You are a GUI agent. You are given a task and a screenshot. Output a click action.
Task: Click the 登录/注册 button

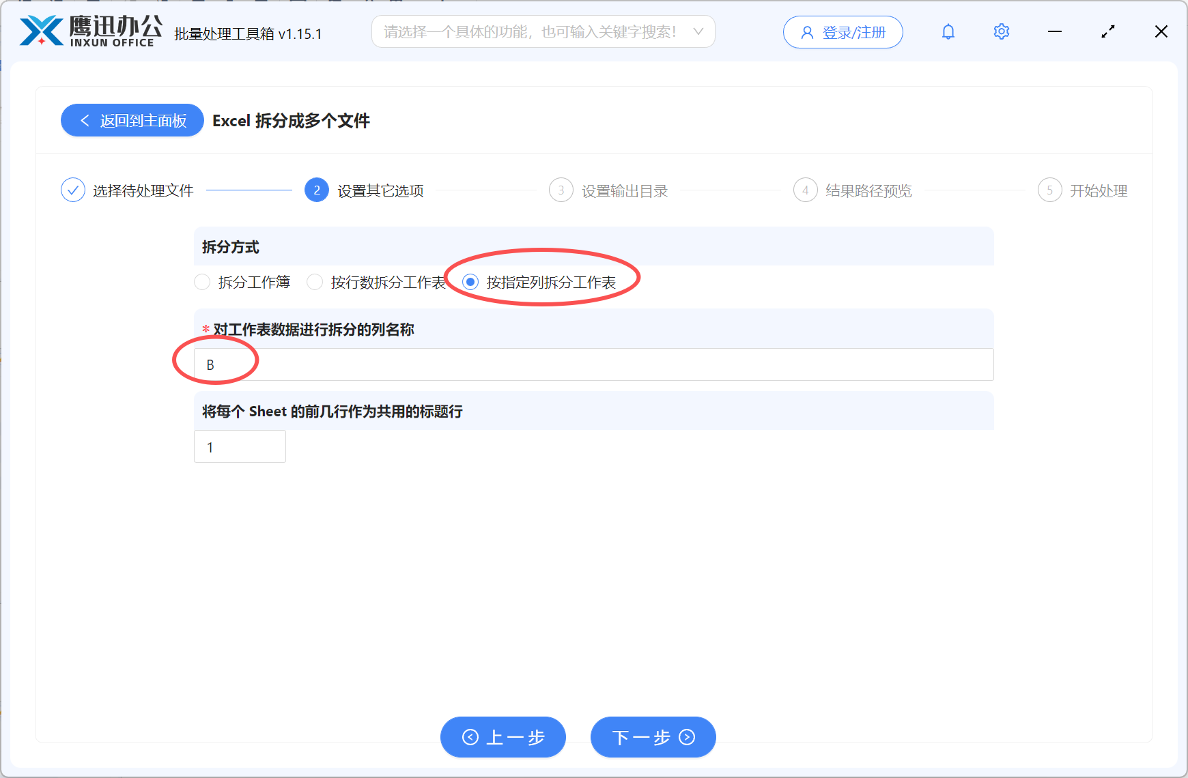[x=843, y=31]
